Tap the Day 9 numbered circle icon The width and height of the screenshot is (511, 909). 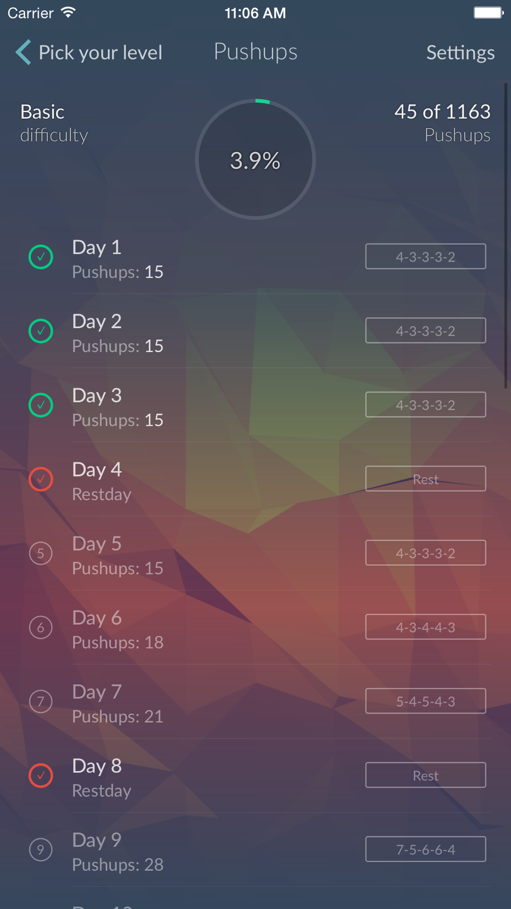(x=41, y=850)
